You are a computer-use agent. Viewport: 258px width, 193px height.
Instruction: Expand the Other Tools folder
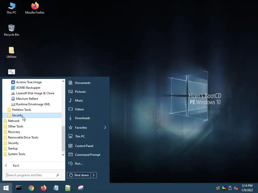[x=32, y=126]
